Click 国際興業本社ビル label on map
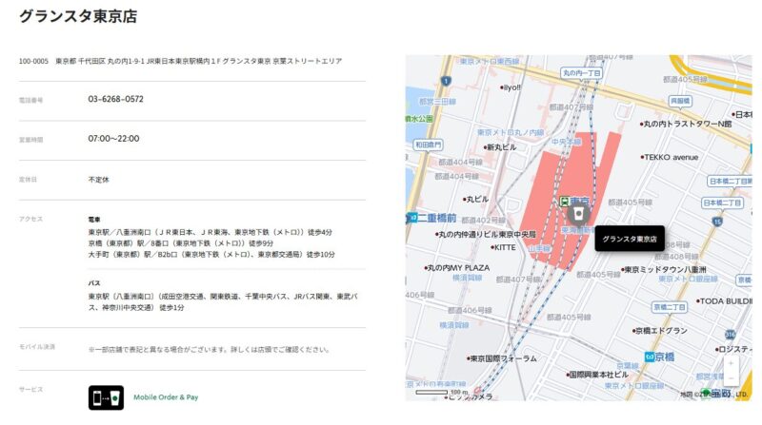The image size is (762, 425). [x=597, y=375]
